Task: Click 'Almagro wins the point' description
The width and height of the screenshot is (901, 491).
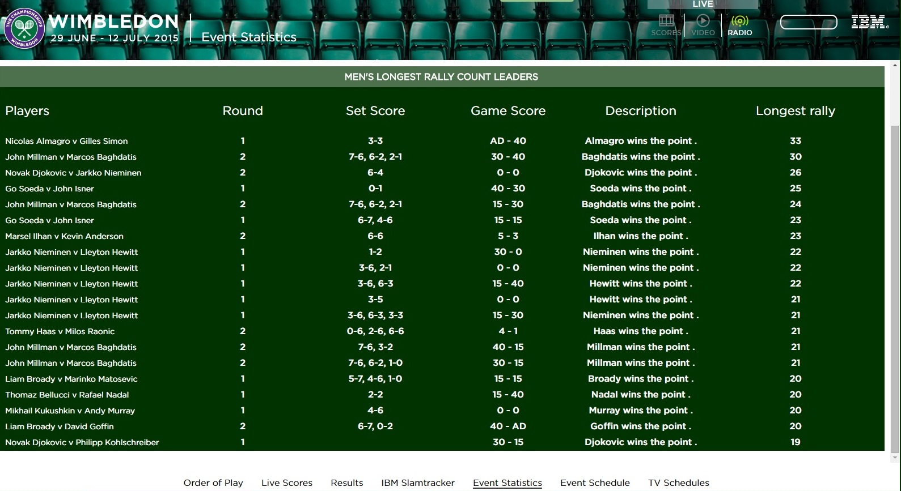Action: point(641,141)
